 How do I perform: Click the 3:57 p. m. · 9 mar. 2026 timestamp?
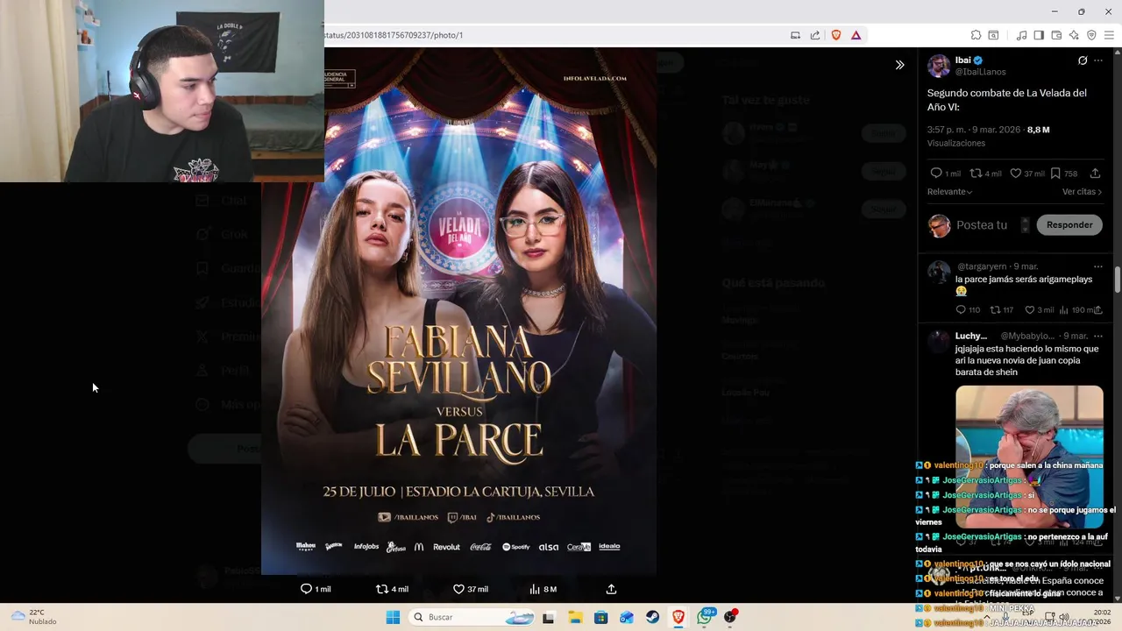tap(974, 130)
